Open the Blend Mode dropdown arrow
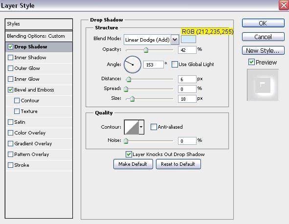Image resolution: width=289 pixels, height=224 pixels. coord(175,40)
